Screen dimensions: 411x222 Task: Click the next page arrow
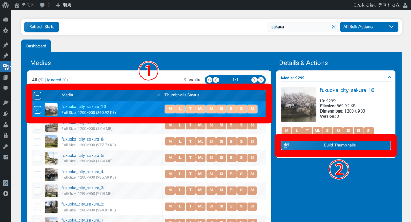pos(254,80)
